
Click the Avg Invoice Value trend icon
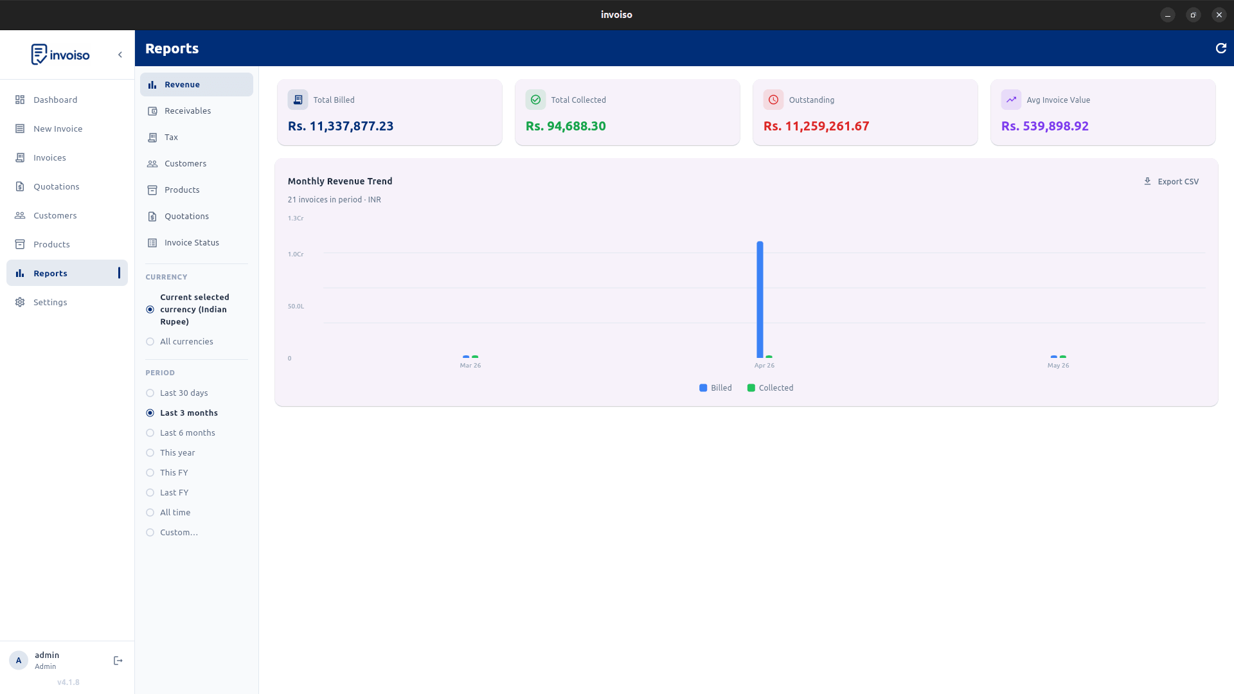1011,100
